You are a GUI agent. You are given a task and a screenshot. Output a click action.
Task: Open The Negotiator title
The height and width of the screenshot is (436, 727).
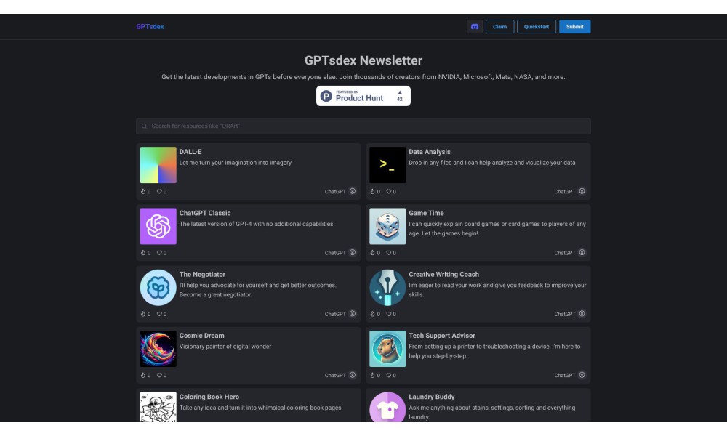202,274
